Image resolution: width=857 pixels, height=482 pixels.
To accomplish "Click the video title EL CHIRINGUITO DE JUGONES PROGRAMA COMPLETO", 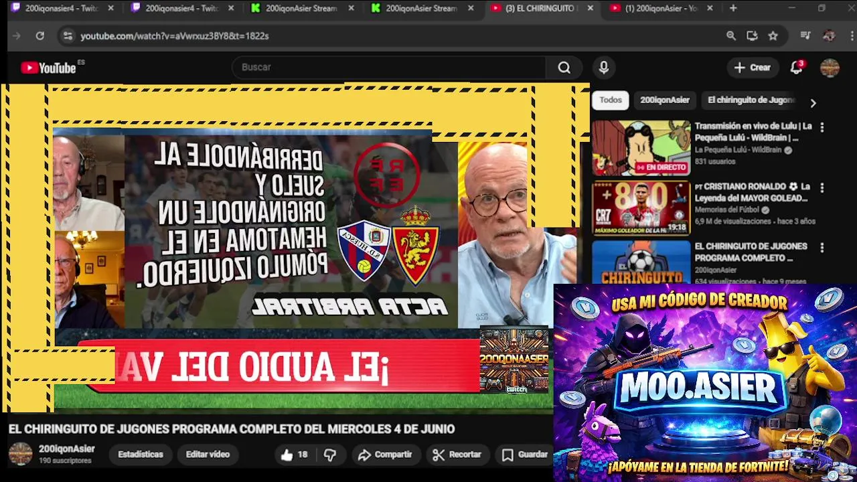I will (232, 429).
